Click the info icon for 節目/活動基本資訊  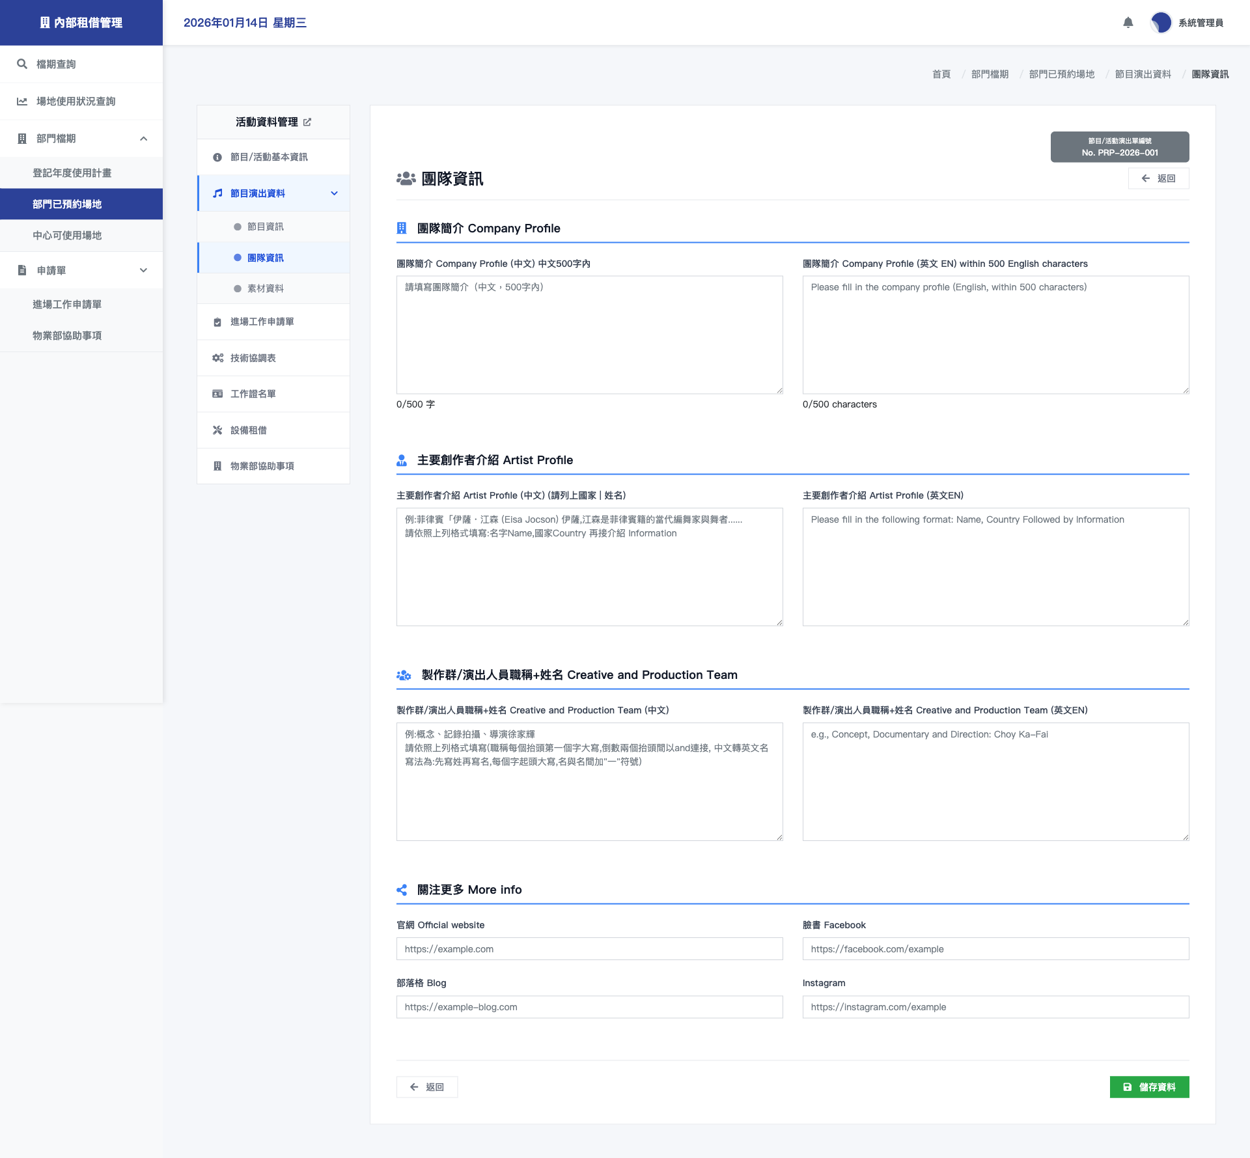[217, 158]
